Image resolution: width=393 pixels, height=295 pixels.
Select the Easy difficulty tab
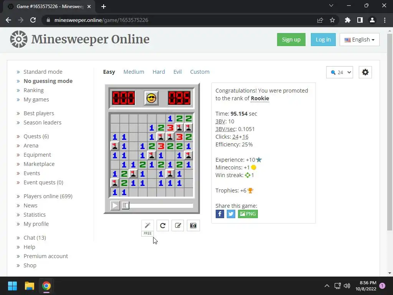pyautogui.click(x=109, y=72)
